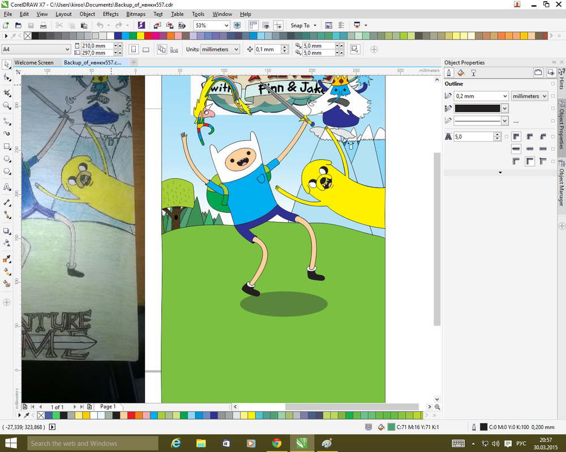Image resolution: width=566 pixels, height=452 pixels.
Task: Click the Import icon
Action: pos(157,25)
